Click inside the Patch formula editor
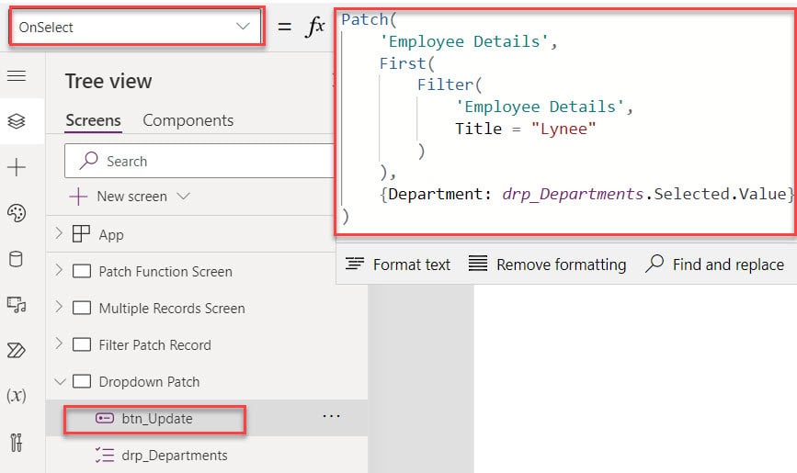 565,121
